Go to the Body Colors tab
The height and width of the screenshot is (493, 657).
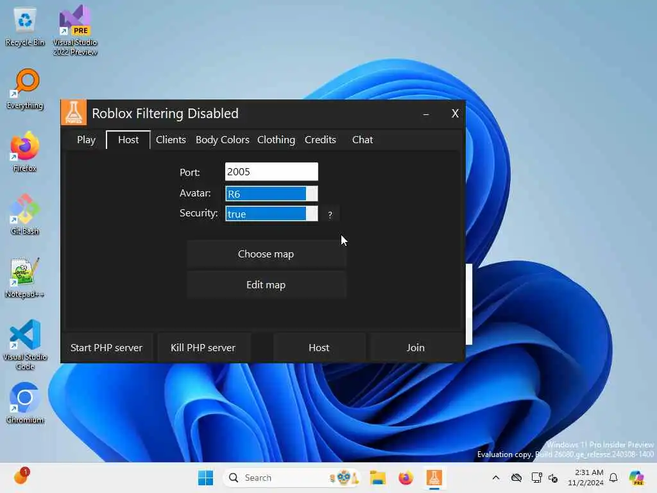pos(223,139)
